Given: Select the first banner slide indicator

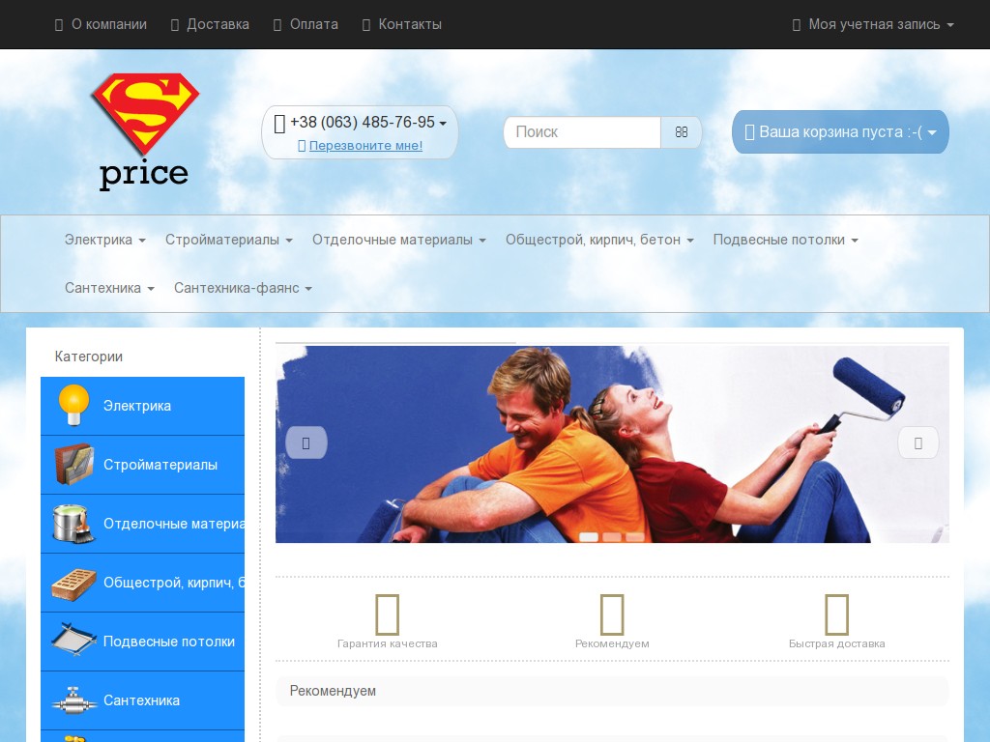Looking at the screenshot, I should pyautogui.click(x=589, y=537).
